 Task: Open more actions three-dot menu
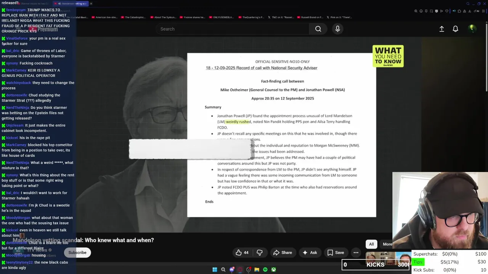click(356, 253)
